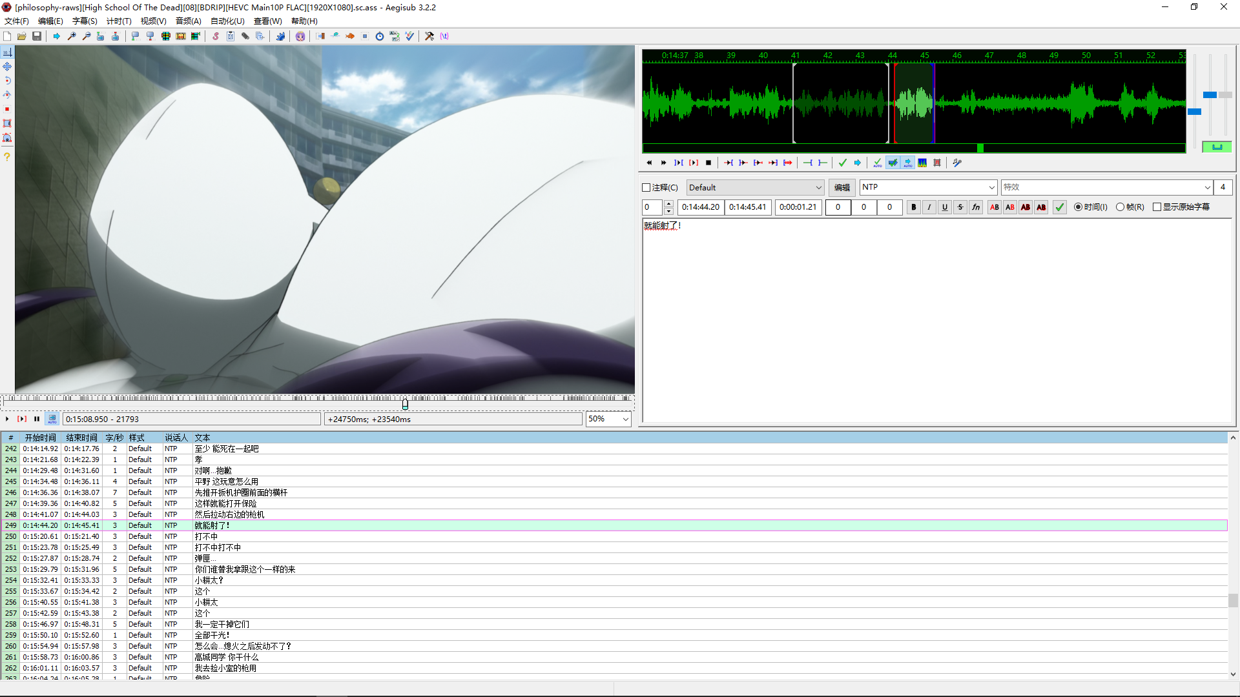The image size is (1240, 697).
Task: Increase the layer number spinner
Action: (x=668, y=203)
